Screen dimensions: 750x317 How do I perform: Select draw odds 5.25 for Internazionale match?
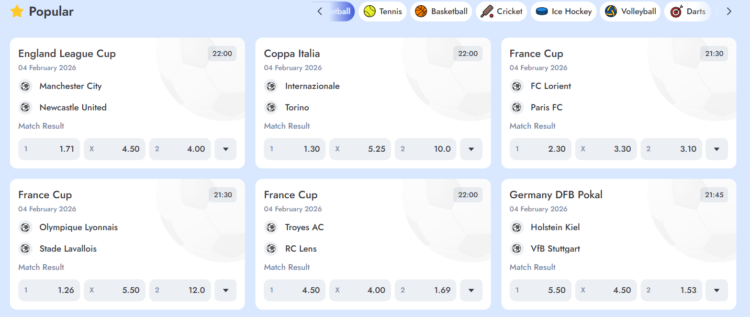[360, 149]
